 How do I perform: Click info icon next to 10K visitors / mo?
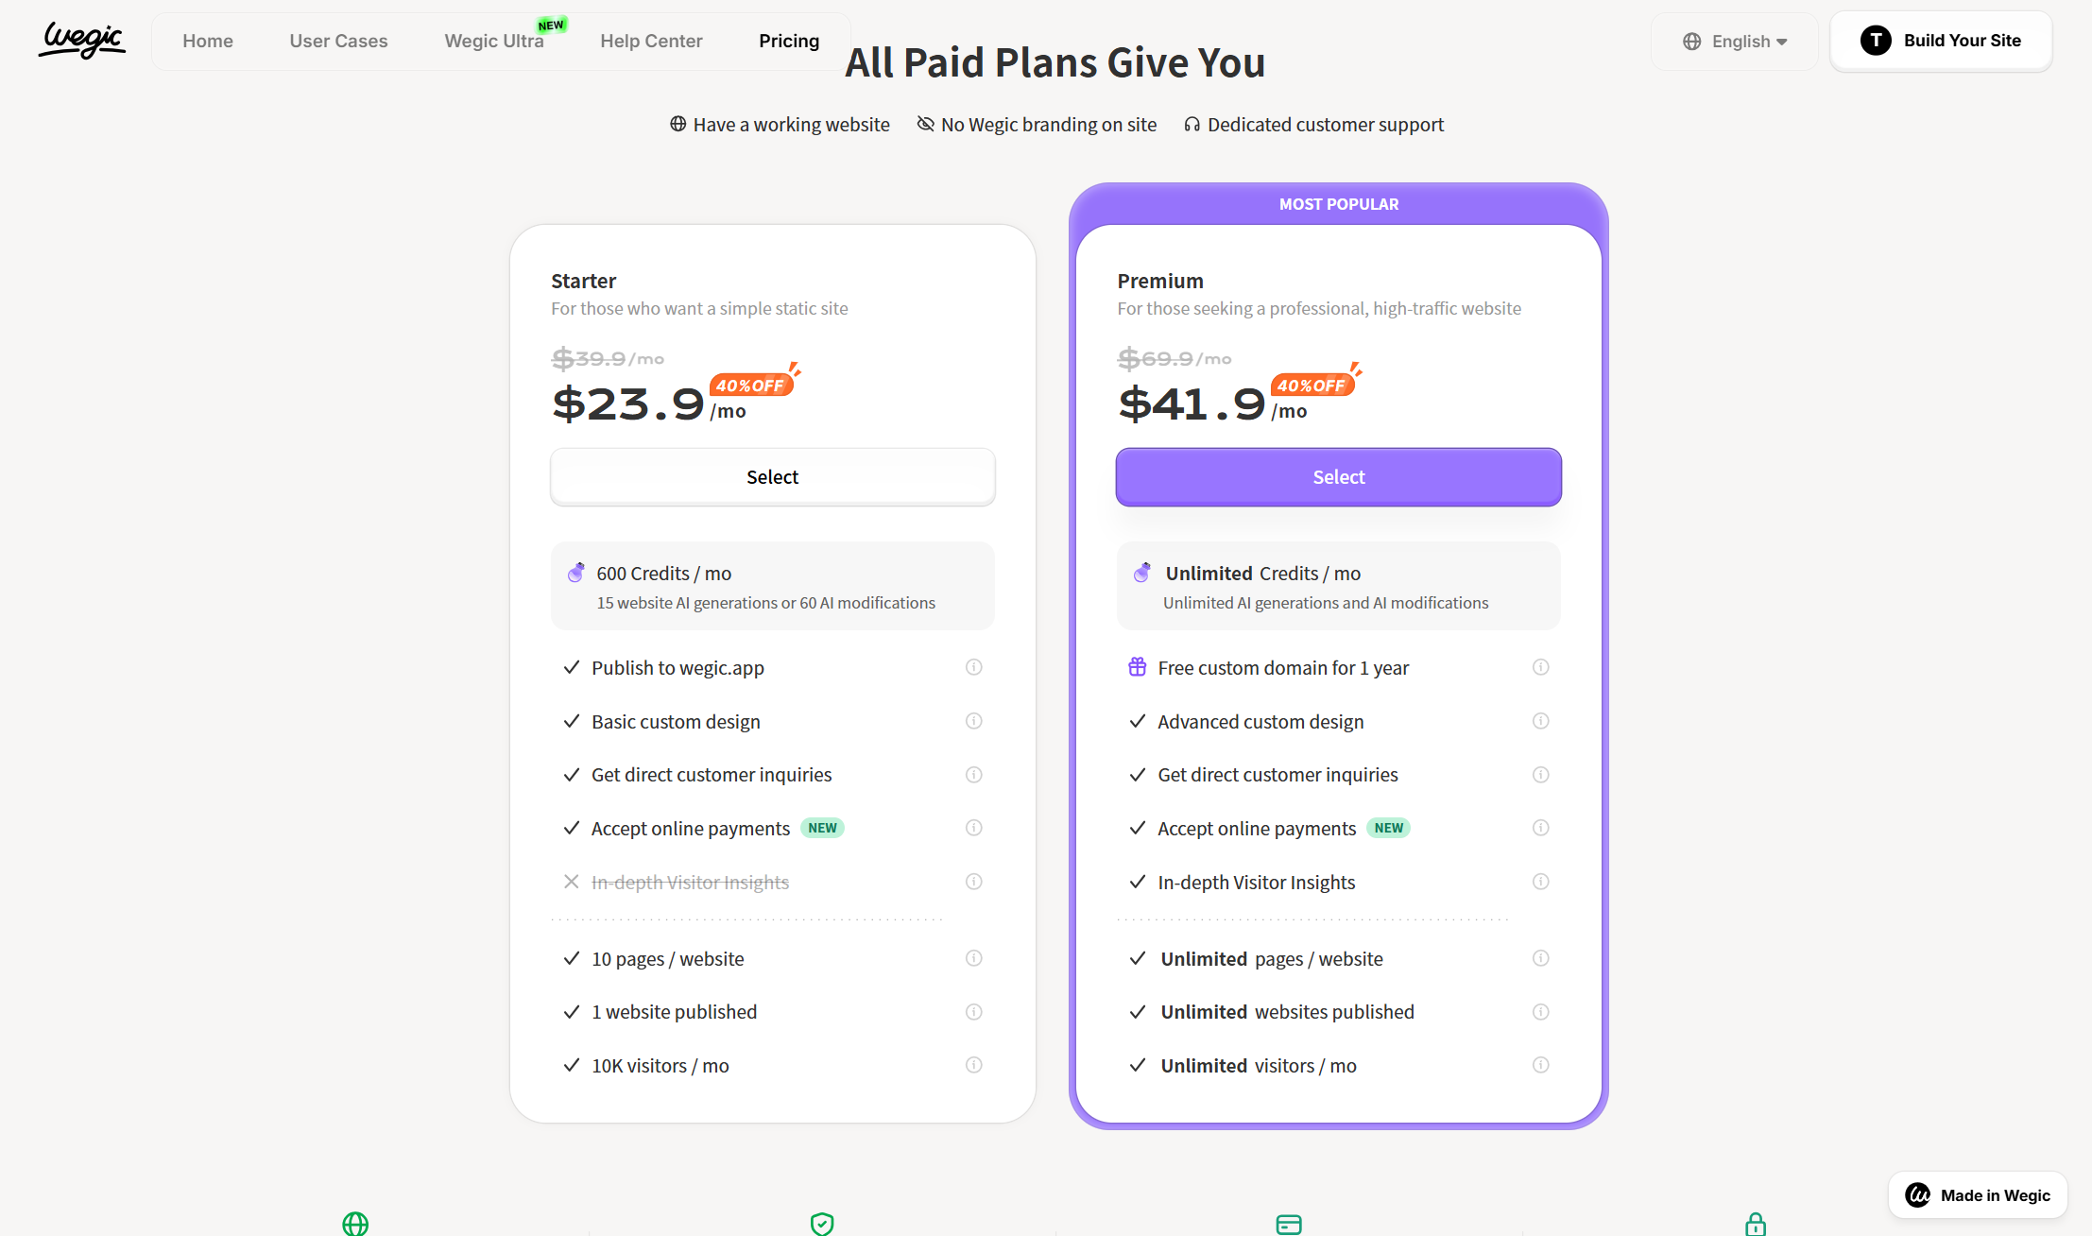point(973,1065)
